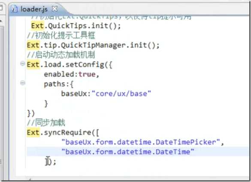Image resolution: width=251 pixels, height=182 pixels.
Task: Collapse the Ext.load.setConfig code block
Action: [23, 64]
